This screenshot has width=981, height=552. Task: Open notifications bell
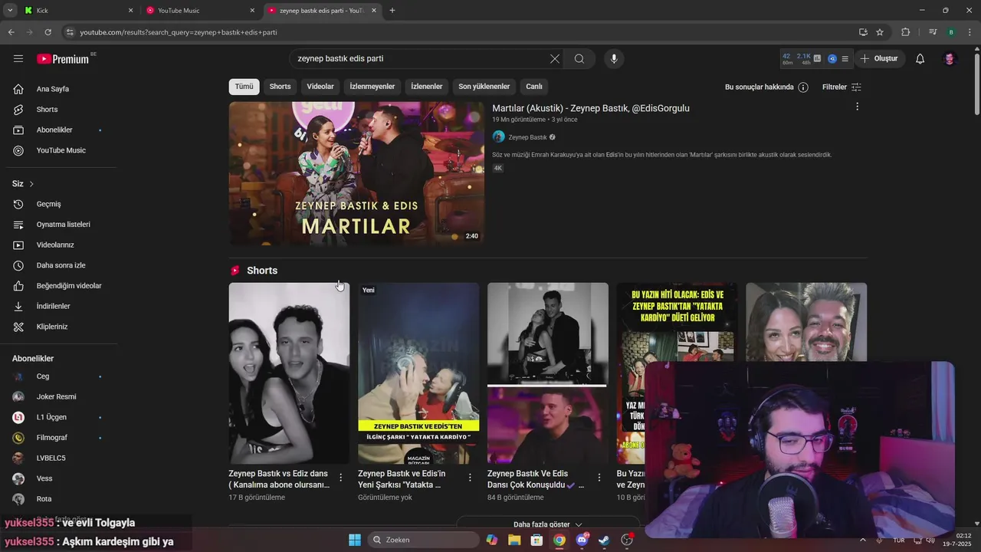pos(920,59)
